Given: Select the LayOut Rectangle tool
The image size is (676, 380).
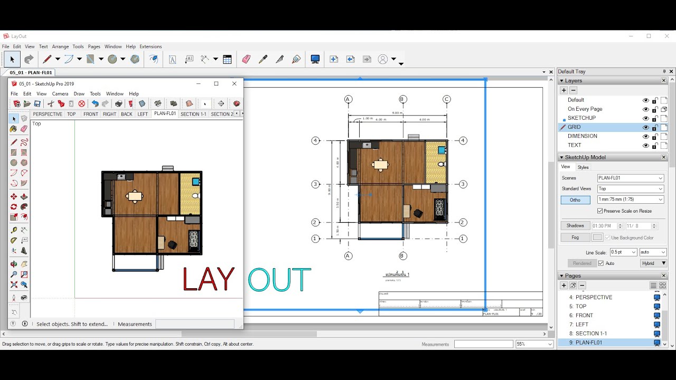Looking at the screenshot, I should click(x=90, y=60).
